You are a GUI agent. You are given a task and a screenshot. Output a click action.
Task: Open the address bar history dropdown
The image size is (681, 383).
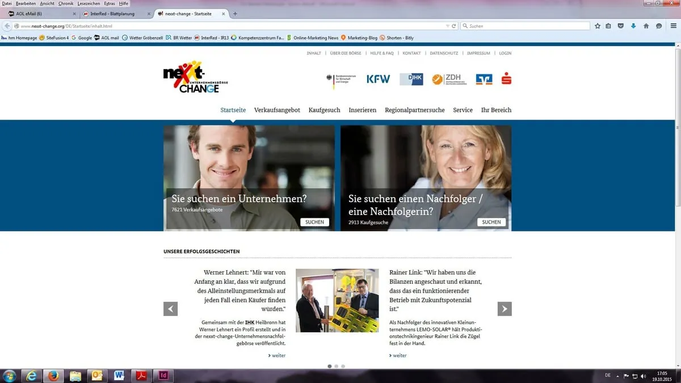[x=448, y=26]
